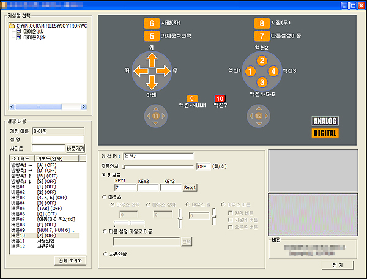Open the 아이온2.jtk file in the tree

[x=34, y=37]
